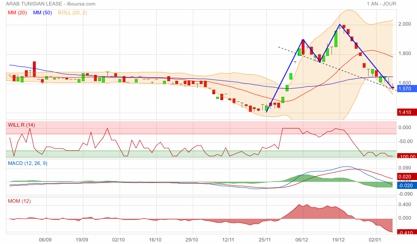Viewport: 417px width, 244px height.
Task: Click the MACD 0.090 axis label
Action: pyautogui.click(x=404, y=168)
